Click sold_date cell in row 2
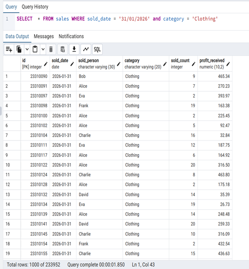 click(63, 86)
